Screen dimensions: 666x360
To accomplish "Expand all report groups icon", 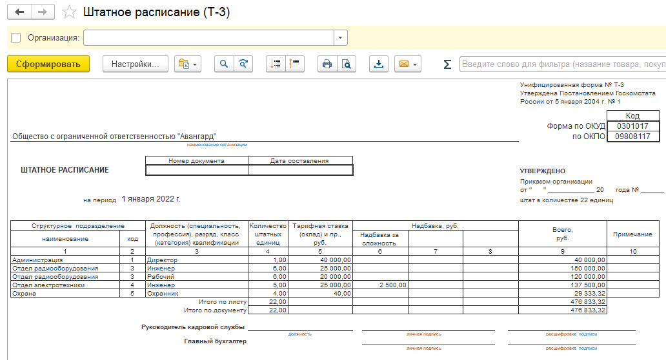I will click(276, 64).
